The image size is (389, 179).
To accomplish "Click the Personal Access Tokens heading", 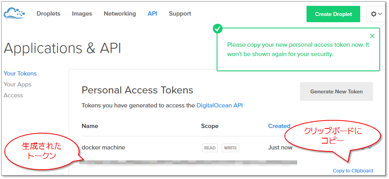I will click(x=137, y=90).
